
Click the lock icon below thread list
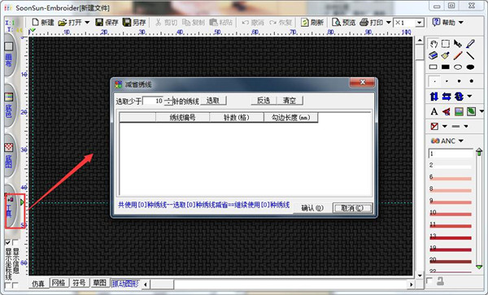[x=440, y=282]
